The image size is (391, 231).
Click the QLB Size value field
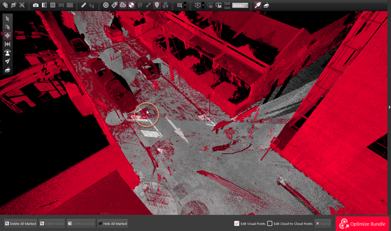tap(238, 5)
